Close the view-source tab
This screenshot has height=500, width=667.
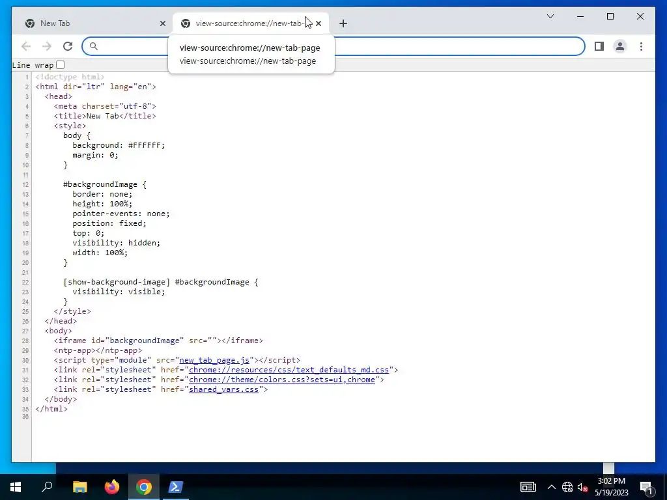(x=319, y=23)
